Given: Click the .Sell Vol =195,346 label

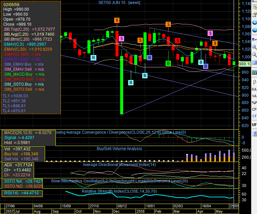Looking at the screenshot, I should (21, 159).
